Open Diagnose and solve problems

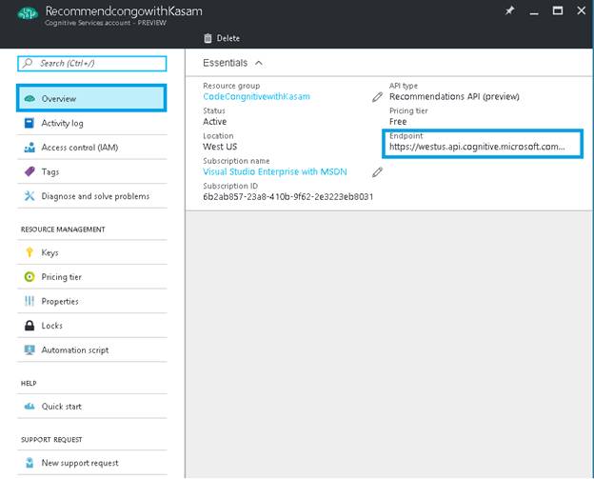tap(95, 196)
